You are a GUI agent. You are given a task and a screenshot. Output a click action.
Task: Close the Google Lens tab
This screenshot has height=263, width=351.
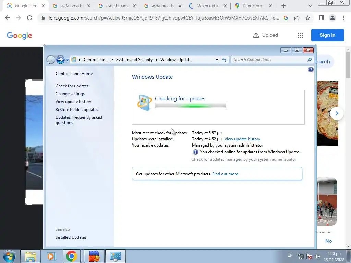pyautogui.click(x=43, y=6)
